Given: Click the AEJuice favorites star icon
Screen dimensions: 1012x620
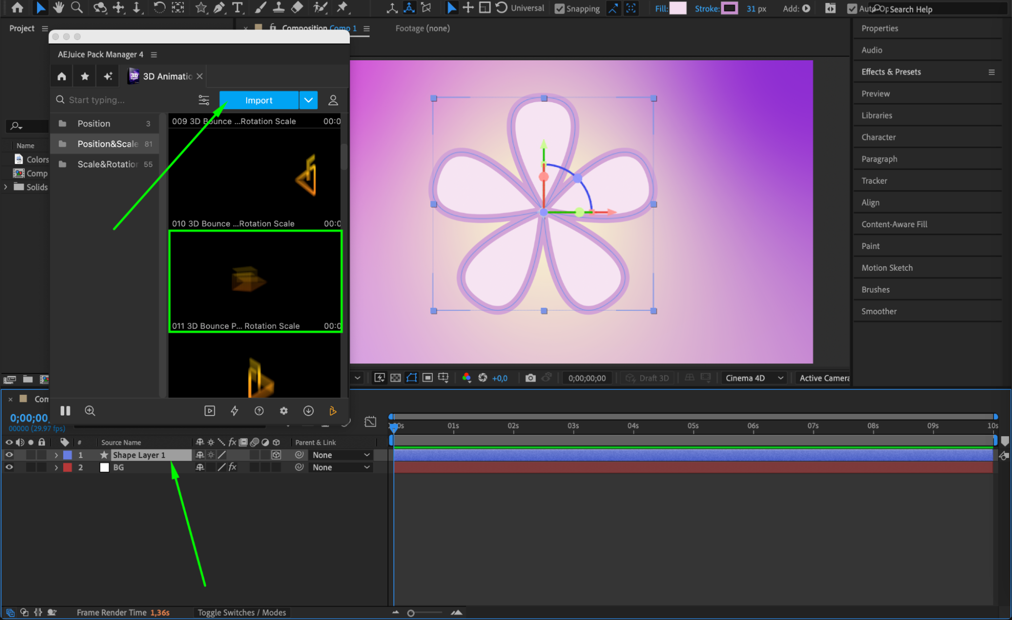Looking at the screenshot, I should (x=85, y=76).
